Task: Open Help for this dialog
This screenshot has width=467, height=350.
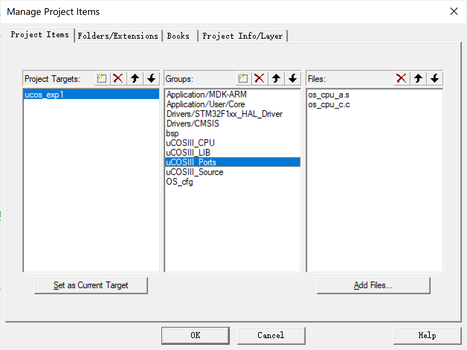Action: click(x=426, y=335)
